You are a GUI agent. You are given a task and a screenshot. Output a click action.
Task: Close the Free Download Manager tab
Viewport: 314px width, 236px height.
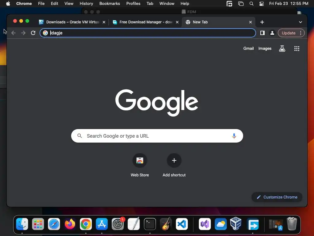click(177, 22)
